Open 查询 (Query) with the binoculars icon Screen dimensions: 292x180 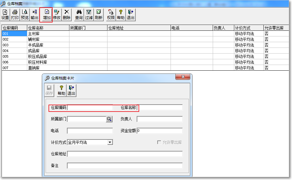pos(79,15)
